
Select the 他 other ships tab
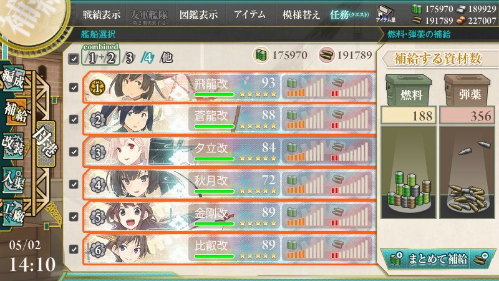coord(167,58)
